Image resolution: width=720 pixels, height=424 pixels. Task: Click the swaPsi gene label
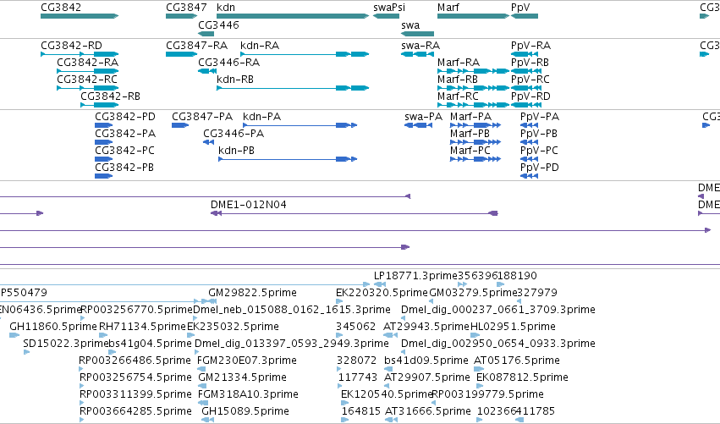point(389,8)
